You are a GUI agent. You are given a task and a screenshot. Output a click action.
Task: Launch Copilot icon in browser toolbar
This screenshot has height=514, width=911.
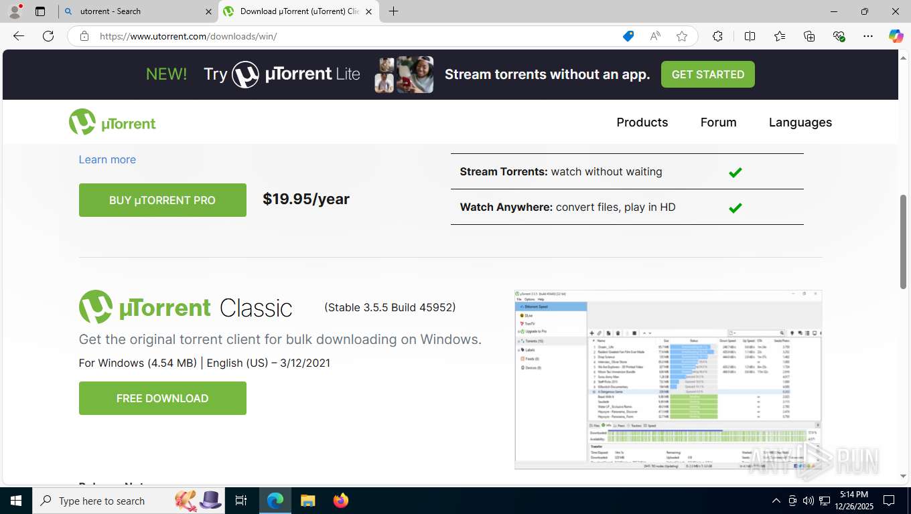click(896, 36)
